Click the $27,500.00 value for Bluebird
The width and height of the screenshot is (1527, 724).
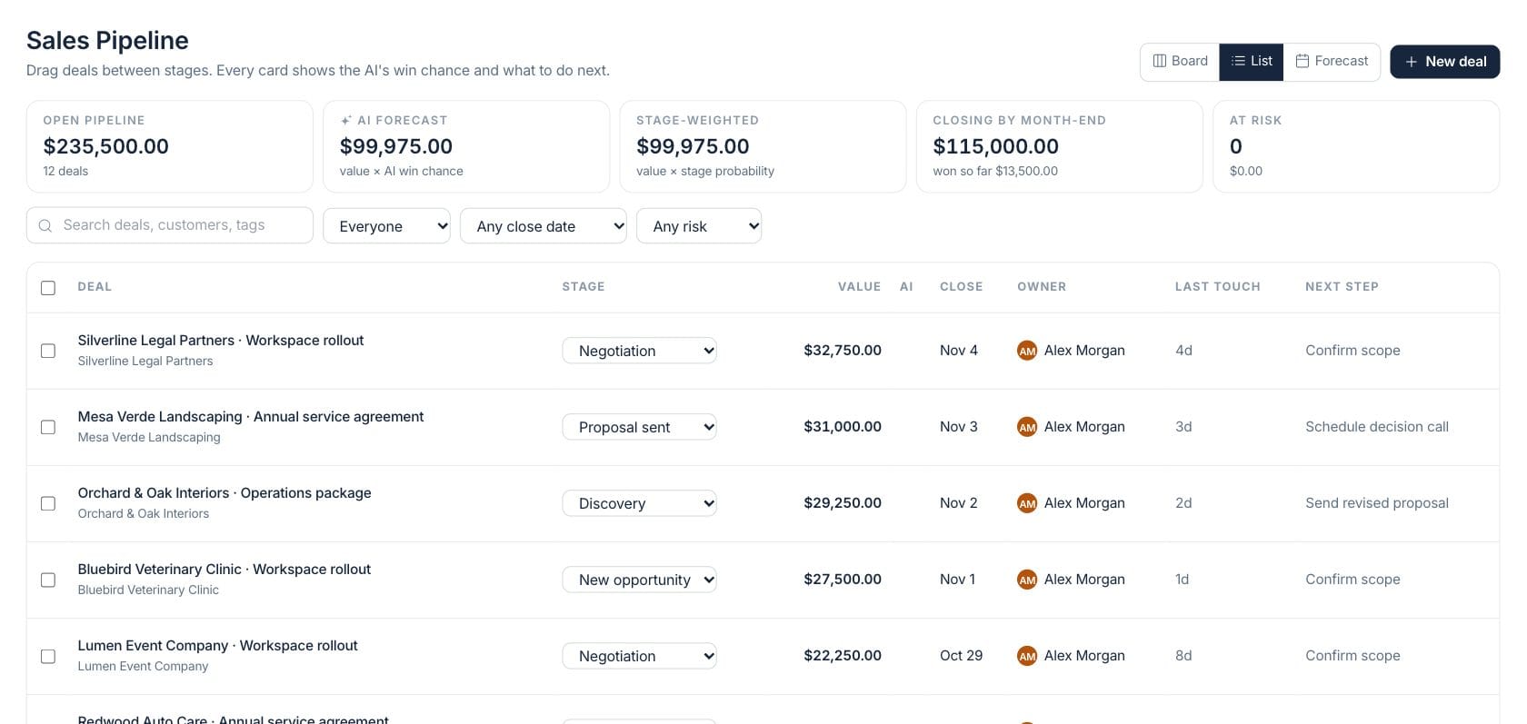click(843, 580)
